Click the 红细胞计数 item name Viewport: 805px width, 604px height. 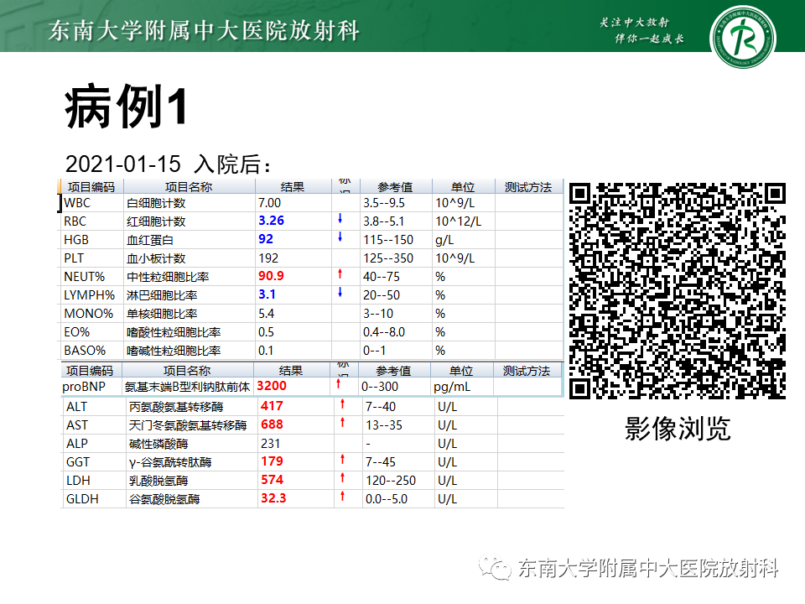[156, 221]
